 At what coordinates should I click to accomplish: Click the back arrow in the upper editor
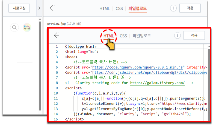53,8
